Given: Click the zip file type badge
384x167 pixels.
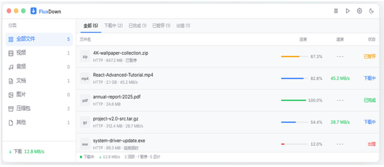Looking at the screenshot, I should pyautogui.click(x=85, y=57).
